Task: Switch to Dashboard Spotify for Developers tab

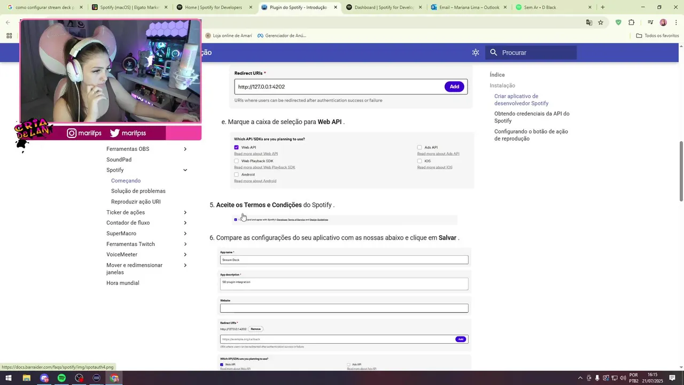Action: tap(384, 7)
